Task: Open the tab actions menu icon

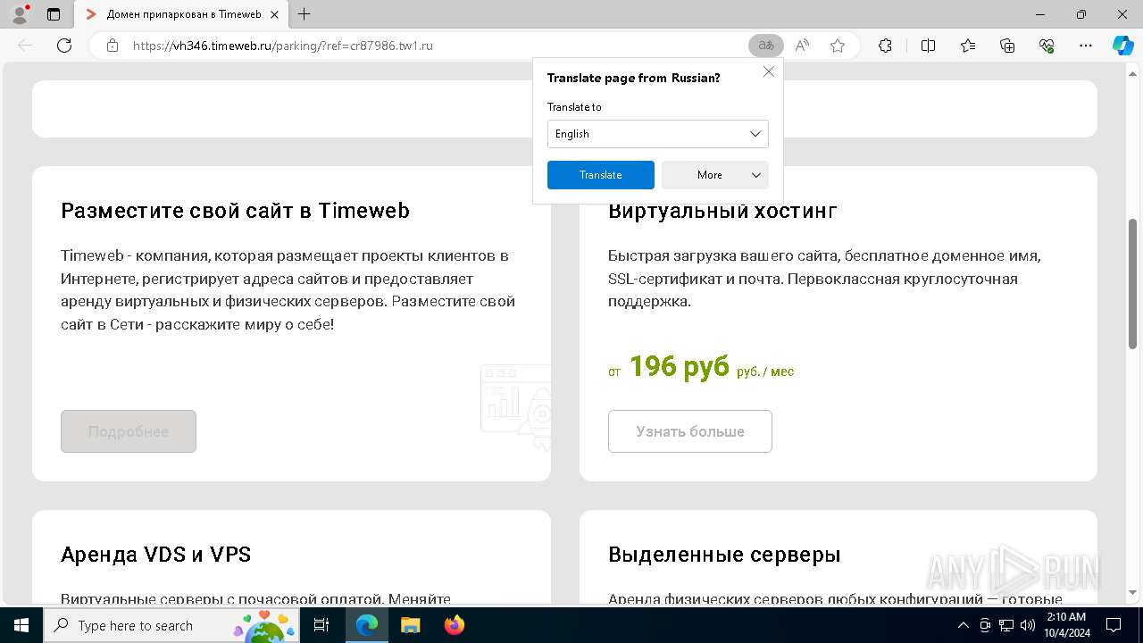Action: 54,14
